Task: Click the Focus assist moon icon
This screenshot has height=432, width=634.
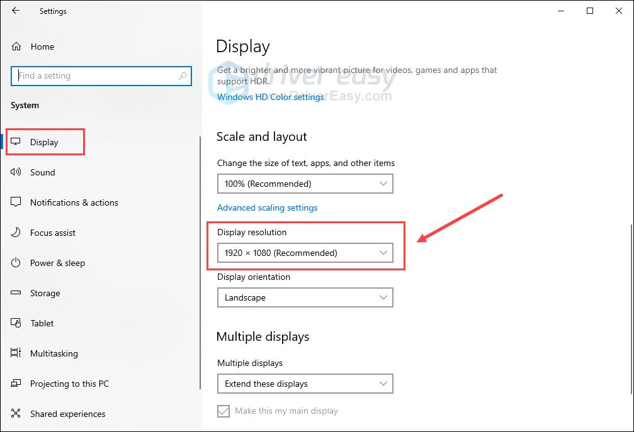Action: pos(17,233)
